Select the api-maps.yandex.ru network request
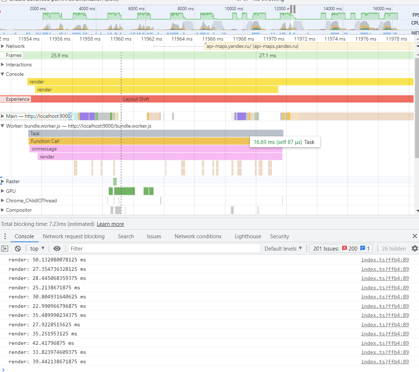The image size is (419, 372). click(309, 46)
